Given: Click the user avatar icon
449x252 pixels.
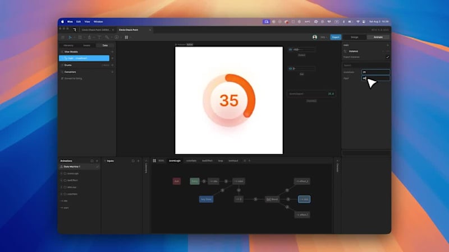Looking at the screenshot, I should (x=315, y=37).
